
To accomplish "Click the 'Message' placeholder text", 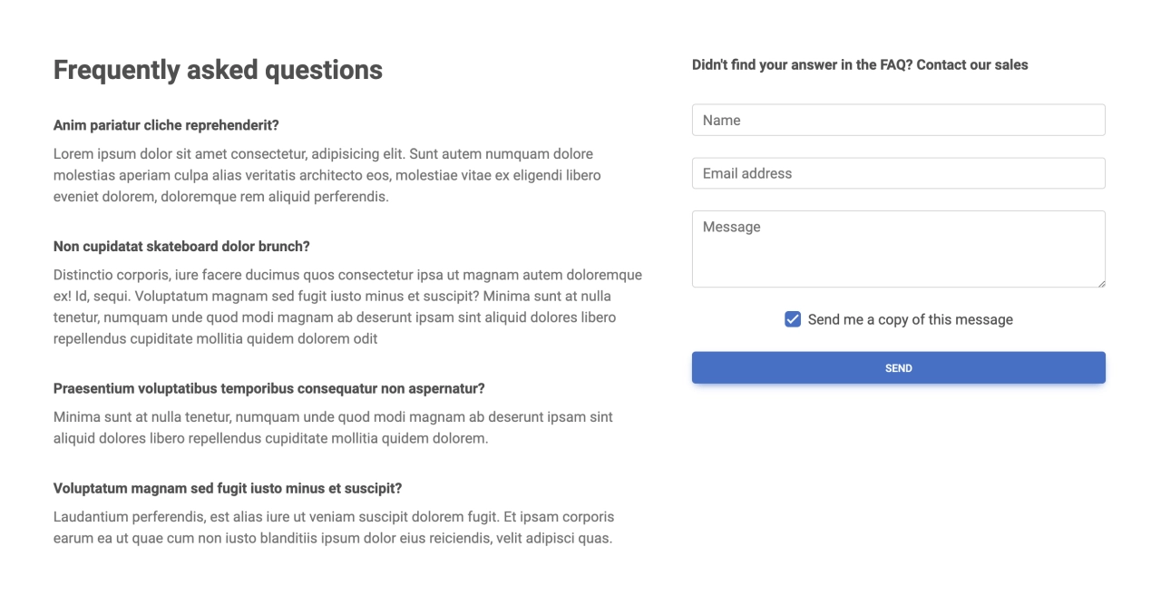I will [731, 227].
